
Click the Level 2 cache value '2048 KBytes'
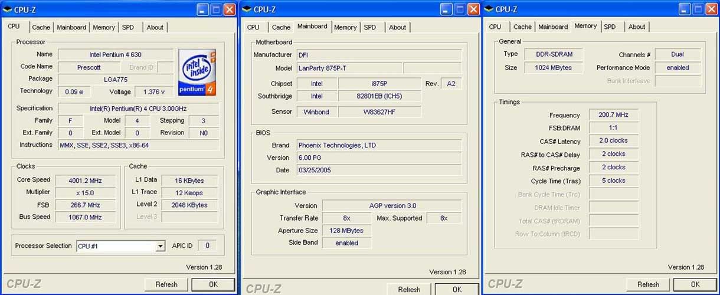tap(190, 205)
